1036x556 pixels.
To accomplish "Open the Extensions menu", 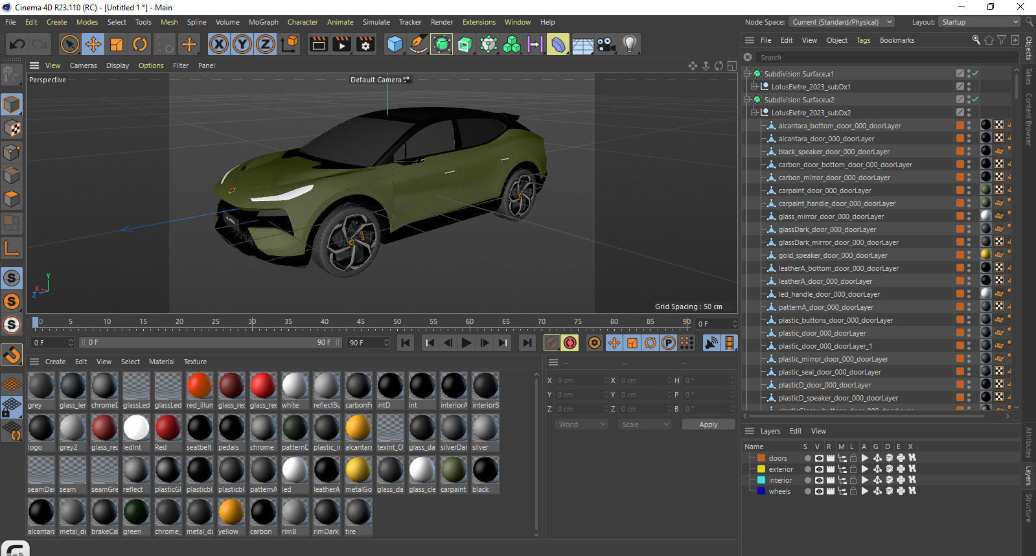I will pyautogui.click(x=479, y=22).
